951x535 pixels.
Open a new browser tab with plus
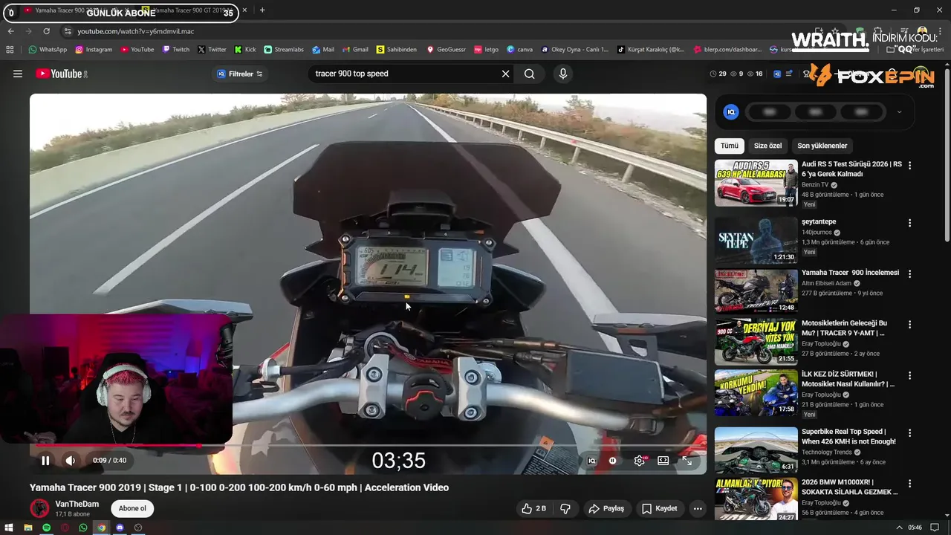[262, 10]
